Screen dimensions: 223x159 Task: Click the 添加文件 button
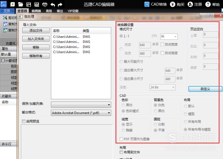click(36, 30)
